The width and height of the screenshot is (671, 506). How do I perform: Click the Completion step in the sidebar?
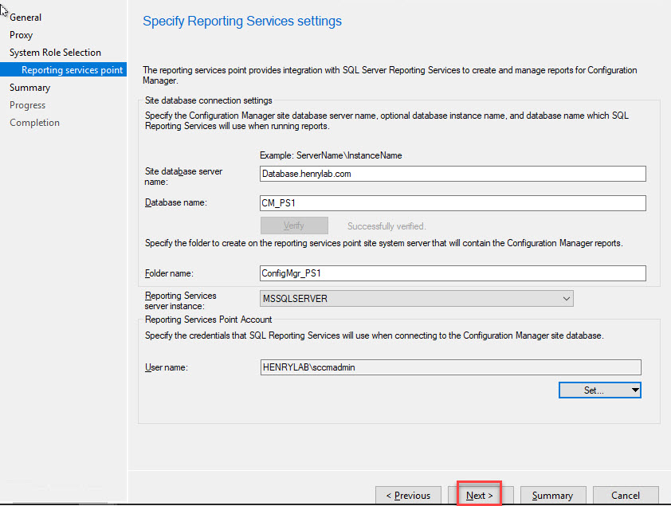[34, 123]
